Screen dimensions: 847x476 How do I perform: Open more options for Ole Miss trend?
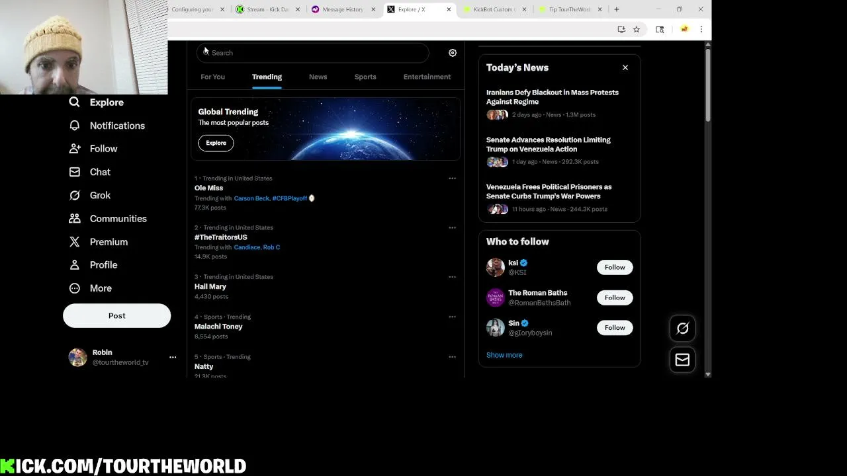[452, 178]
